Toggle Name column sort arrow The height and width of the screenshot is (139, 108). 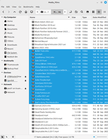tap(69, 17)
